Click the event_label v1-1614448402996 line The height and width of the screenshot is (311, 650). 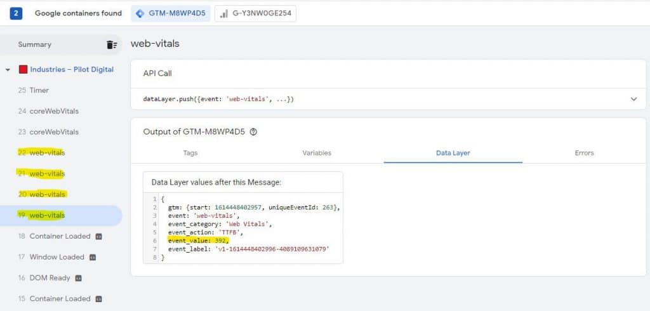pos(249,249)
